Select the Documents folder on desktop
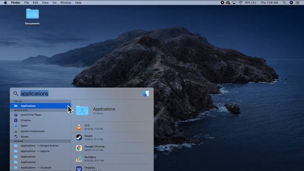 coord(32,17)
